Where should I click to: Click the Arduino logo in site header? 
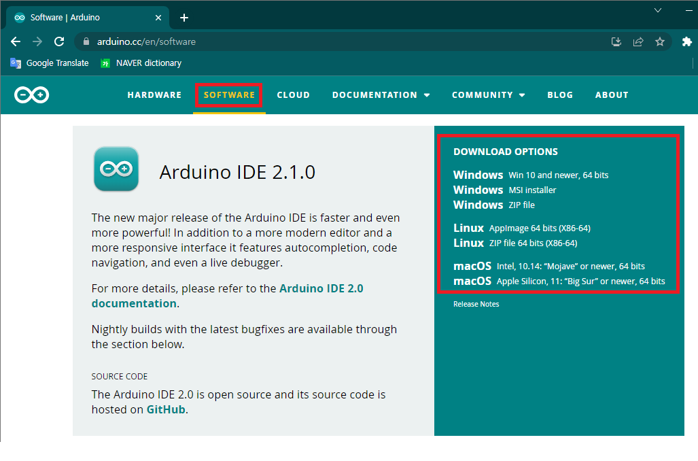click(x=32, y=95)
